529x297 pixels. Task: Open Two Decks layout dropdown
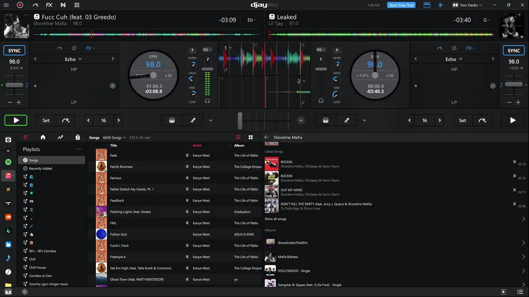(x=468, y=5)
